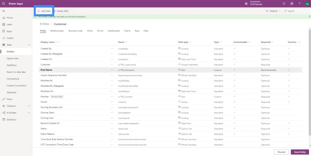This screenshot has width=311, height=156.
Task: Click the Add field button
Action: tap(44, 11)
